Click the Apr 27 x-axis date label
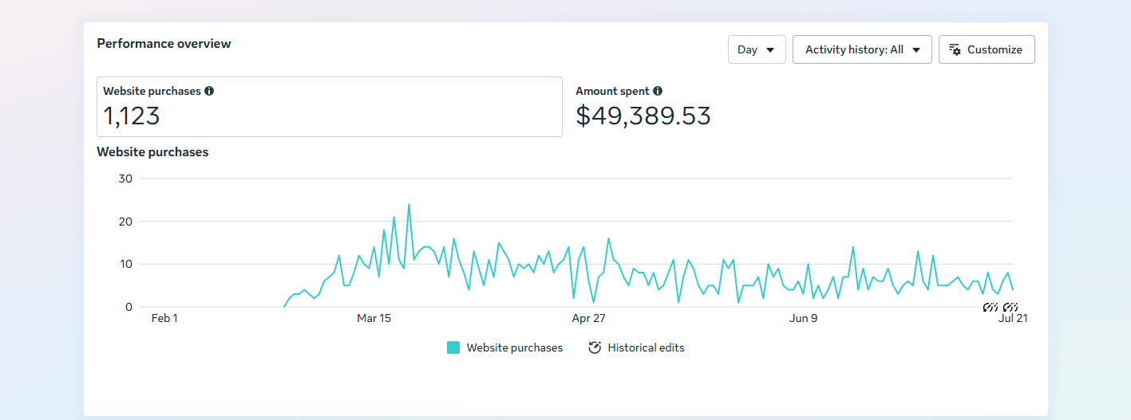 coord(589,318)
